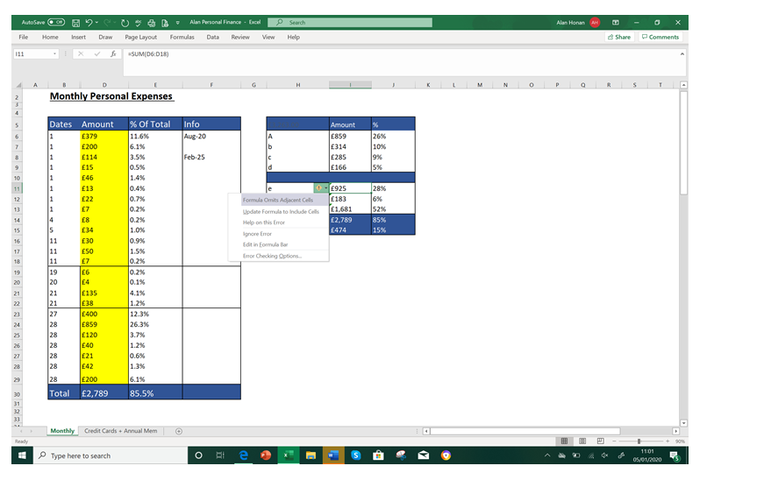Confirm formula with the checkmark icon
The width and height of the screenshot is (771, 480).
point(96,54)
